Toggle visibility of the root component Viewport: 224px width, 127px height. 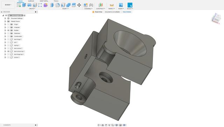tap(6, 15)
